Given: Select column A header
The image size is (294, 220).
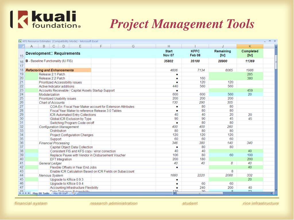Looking at the screenshot, I should point(32,46).
